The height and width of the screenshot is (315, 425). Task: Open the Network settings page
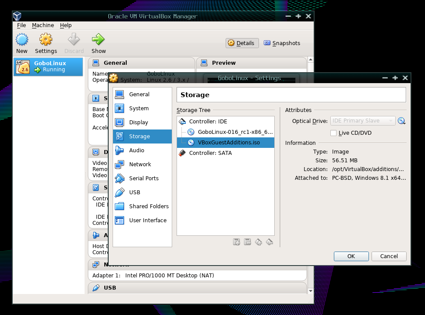coord(140,164)
